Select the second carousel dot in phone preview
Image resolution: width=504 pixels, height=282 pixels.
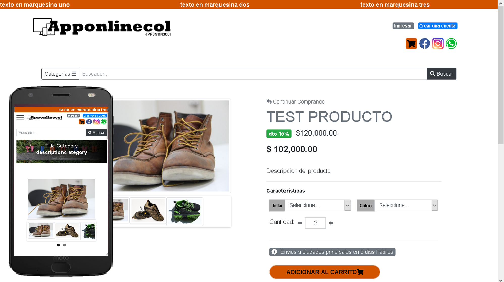click(x=65, y=245)
